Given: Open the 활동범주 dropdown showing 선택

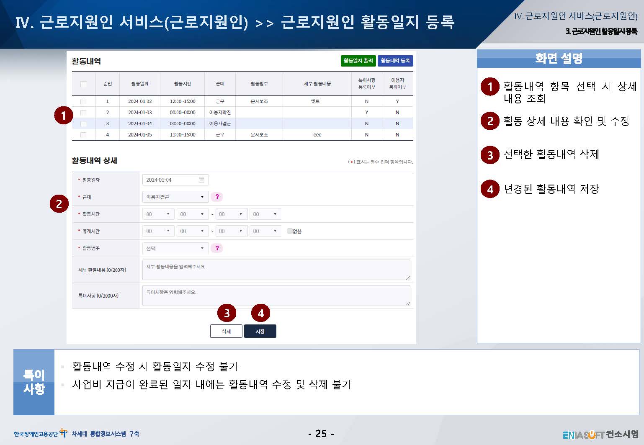Looking at the screenshot, I should pos(175,248).
